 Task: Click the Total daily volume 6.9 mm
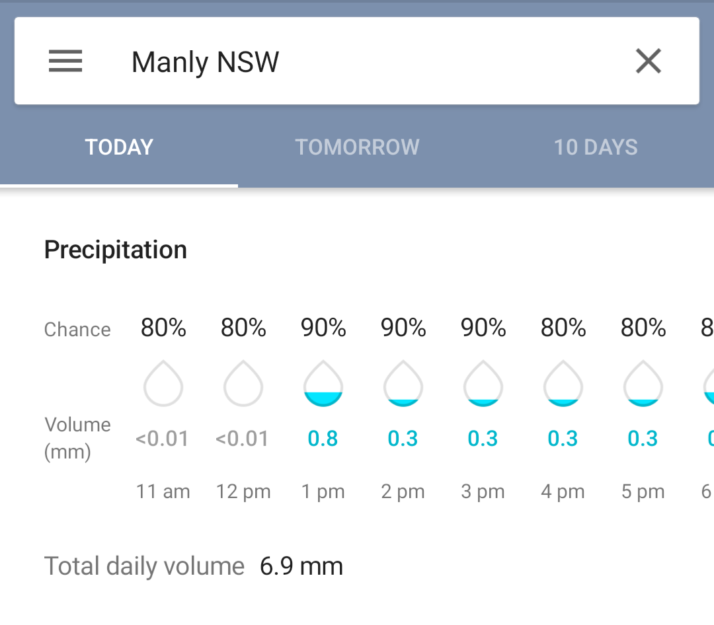click(x=193, y=566)
